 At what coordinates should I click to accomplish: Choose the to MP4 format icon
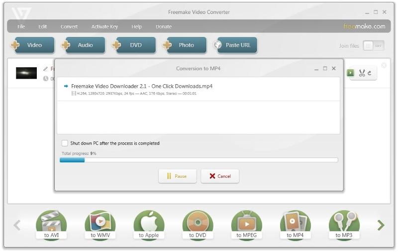coord(295,225)
